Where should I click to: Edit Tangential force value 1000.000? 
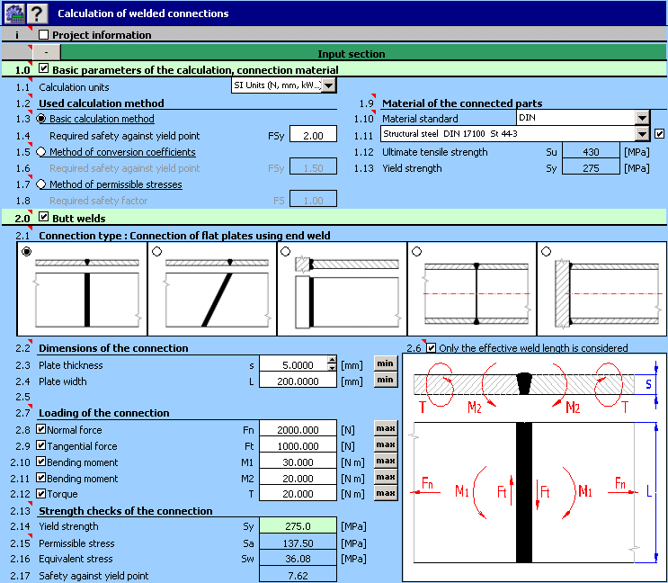pos(298,445)
